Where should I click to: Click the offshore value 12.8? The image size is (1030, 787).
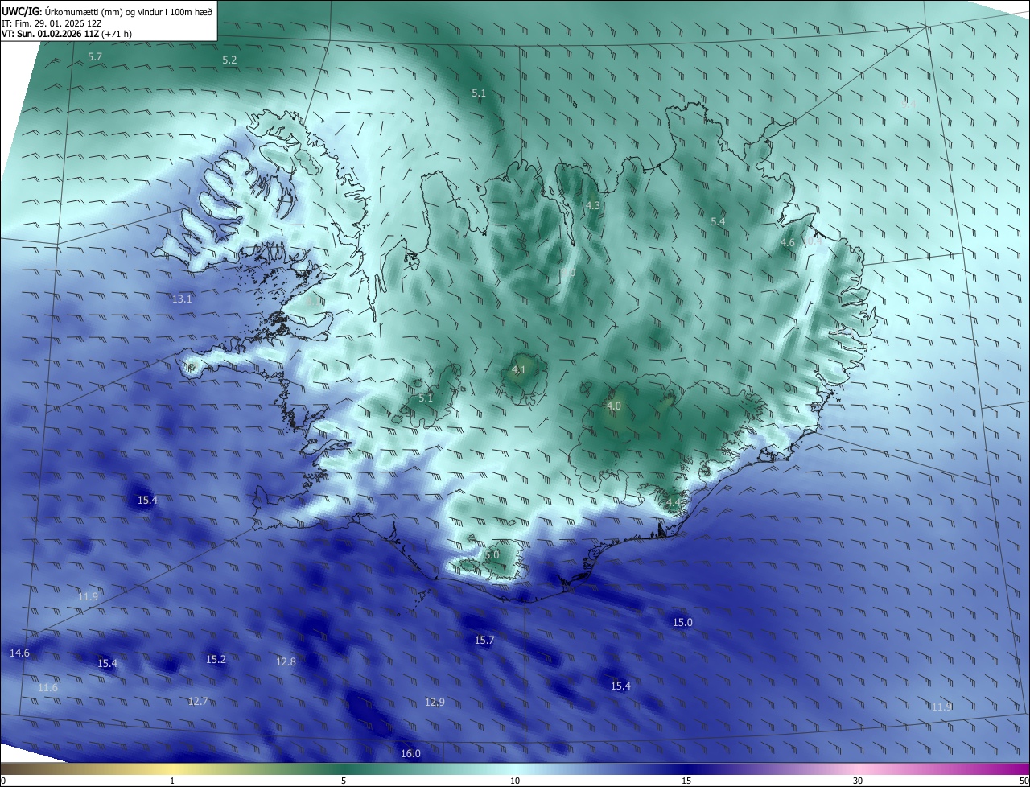pyautogui.click(x=286, y=661)
